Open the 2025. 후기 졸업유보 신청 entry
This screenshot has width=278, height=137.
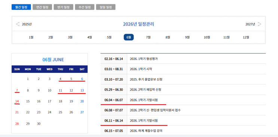coord(146,80)
